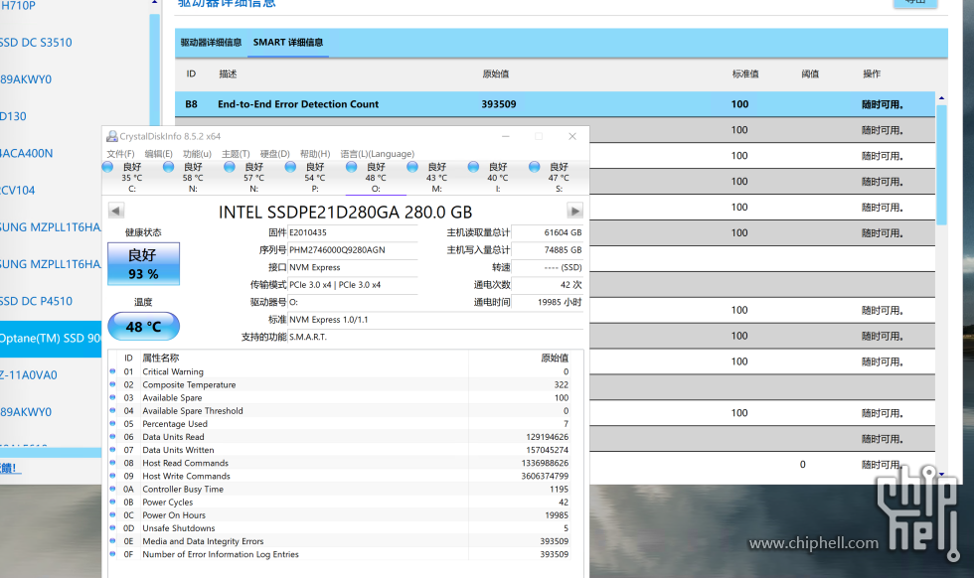Select drive C: status icon in CrystalDiskInfo
This screenshot has width=974, height=578.
coord(107,167)
